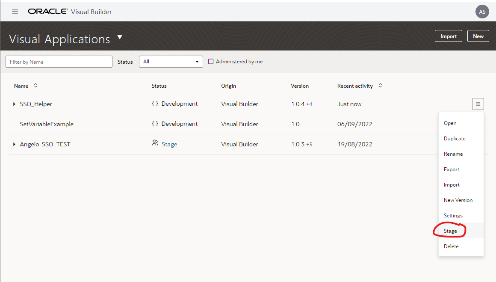
Task: Click Development braces icon for SSO_Helper
Action: pyautogui.click(x=155, y=104)
